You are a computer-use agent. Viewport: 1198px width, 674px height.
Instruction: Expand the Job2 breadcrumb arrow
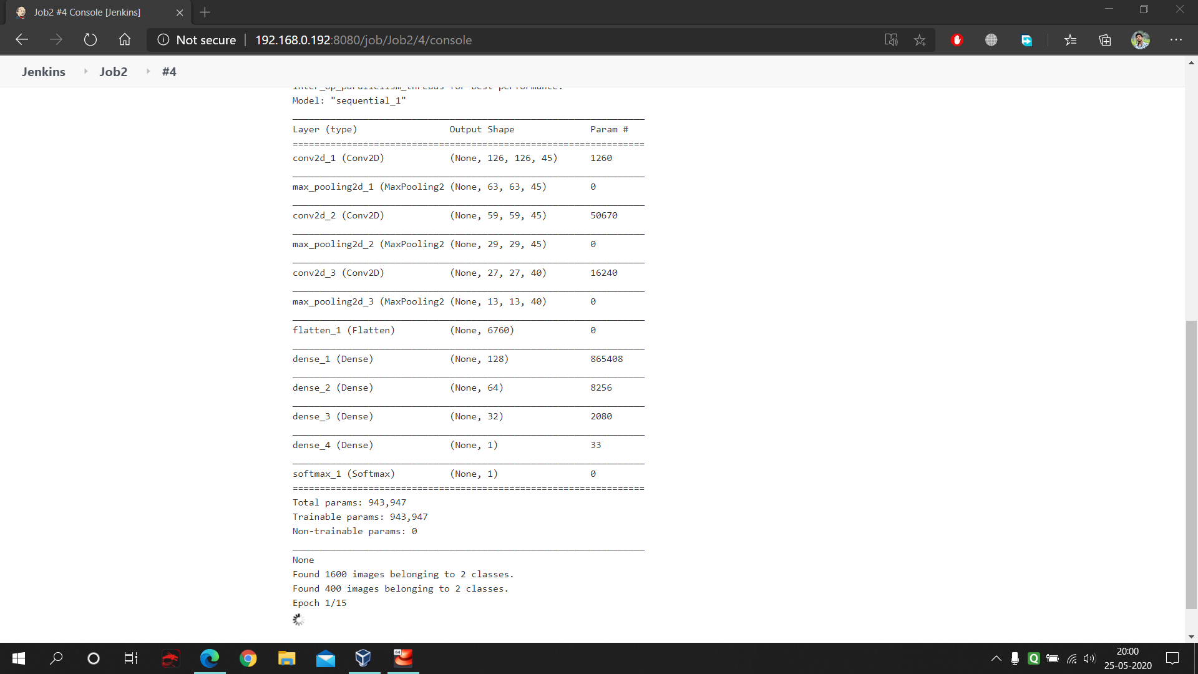(148, 71)
